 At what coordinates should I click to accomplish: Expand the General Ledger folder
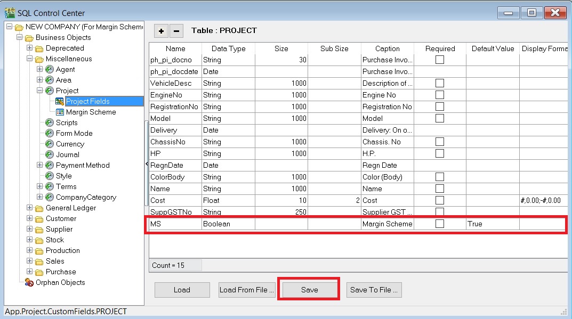click(30, 208)
